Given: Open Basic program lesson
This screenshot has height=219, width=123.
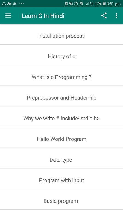Looking at the screenshot, I should point(61,201).
